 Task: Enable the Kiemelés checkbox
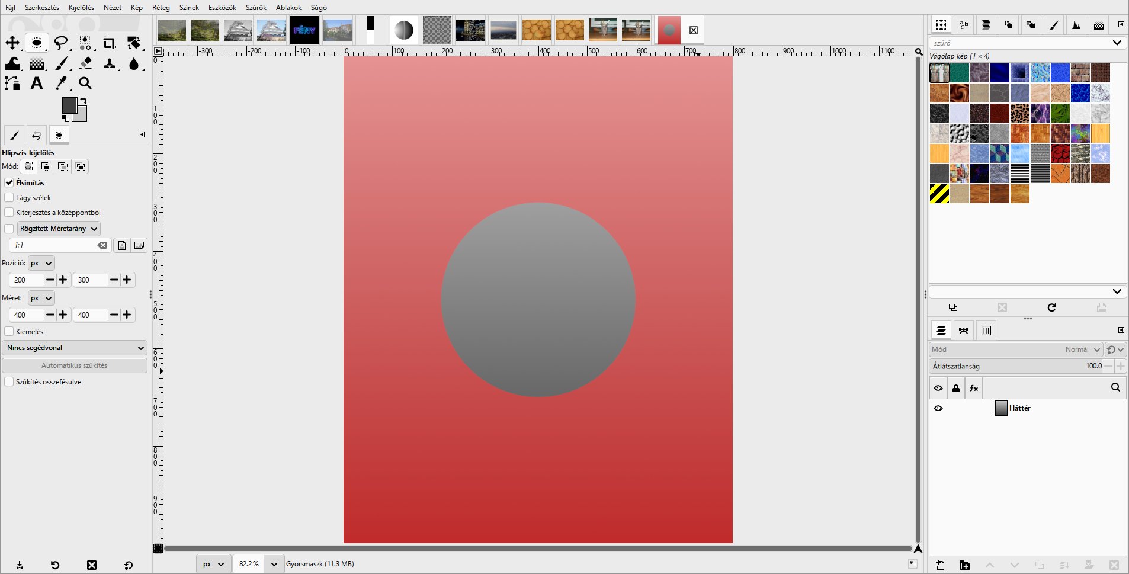[x=9, y=331]
